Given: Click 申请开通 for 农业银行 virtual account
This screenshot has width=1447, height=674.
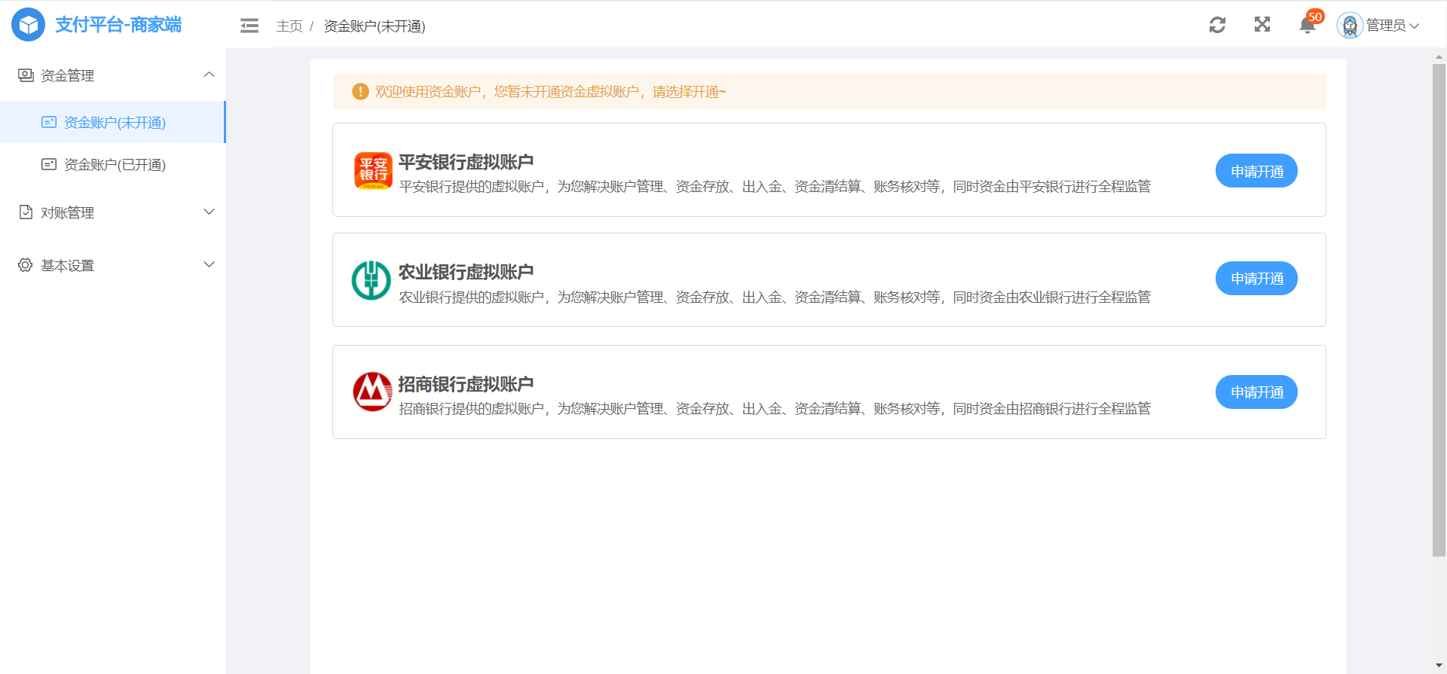Looking at the screenshot, I should (1256, 279).
